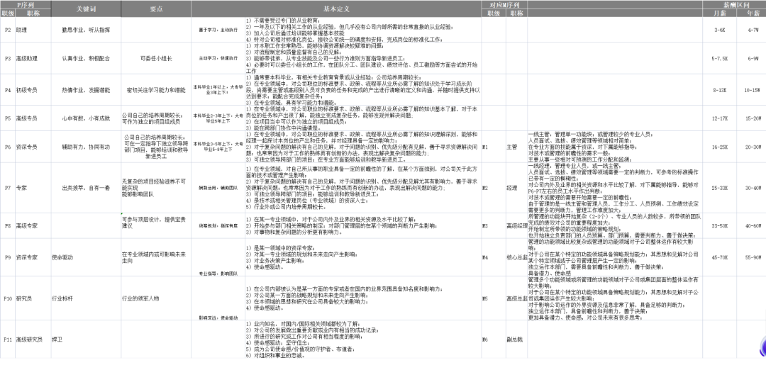Screen dimensions: 766x365
Task: Select the '研究员' title cell in row P10
Action: (33, 298)
